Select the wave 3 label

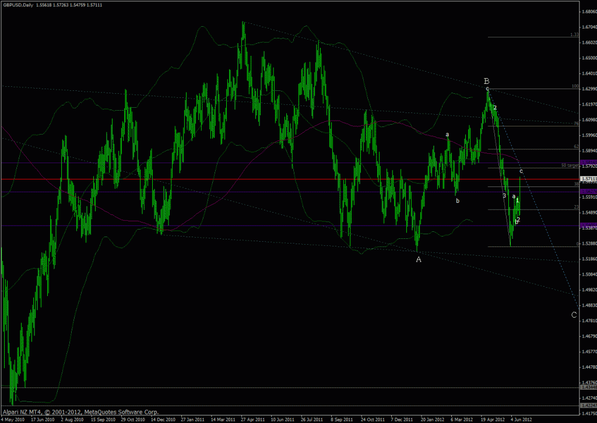(x=504, y=196)
